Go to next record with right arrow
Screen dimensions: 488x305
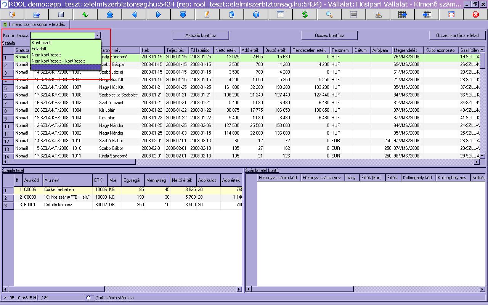(x=158, y=14)
